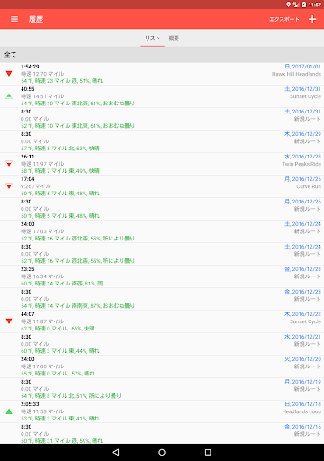The height and width of the screenshot is (461, 324).
Task: Select route name Hawk Hill Headlands
Action: (x=296, y=74)
